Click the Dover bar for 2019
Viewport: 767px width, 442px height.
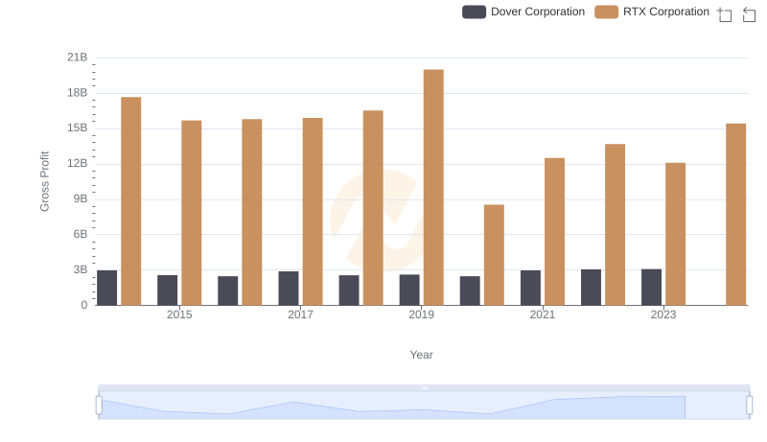click(409, 290)
